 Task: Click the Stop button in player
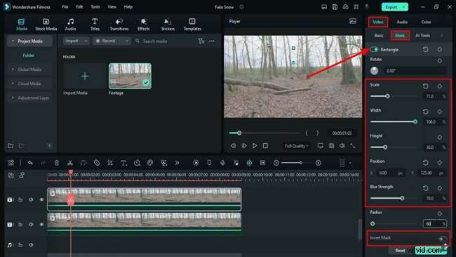pos(265,145)
